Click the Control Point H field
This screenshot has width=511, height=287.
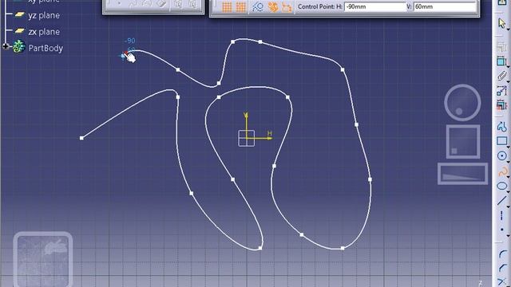click(x=374, y=6)
